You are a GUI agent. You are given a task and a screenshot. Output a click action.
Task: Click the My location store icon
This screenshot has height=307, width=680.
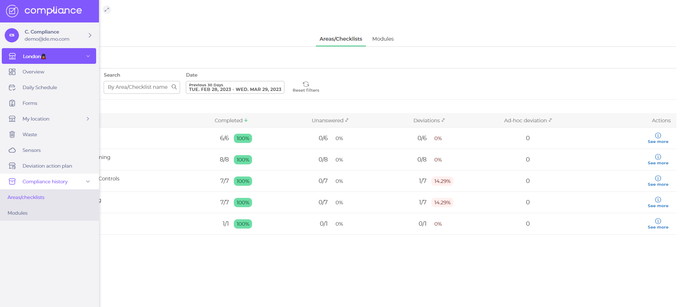[12, 119]
